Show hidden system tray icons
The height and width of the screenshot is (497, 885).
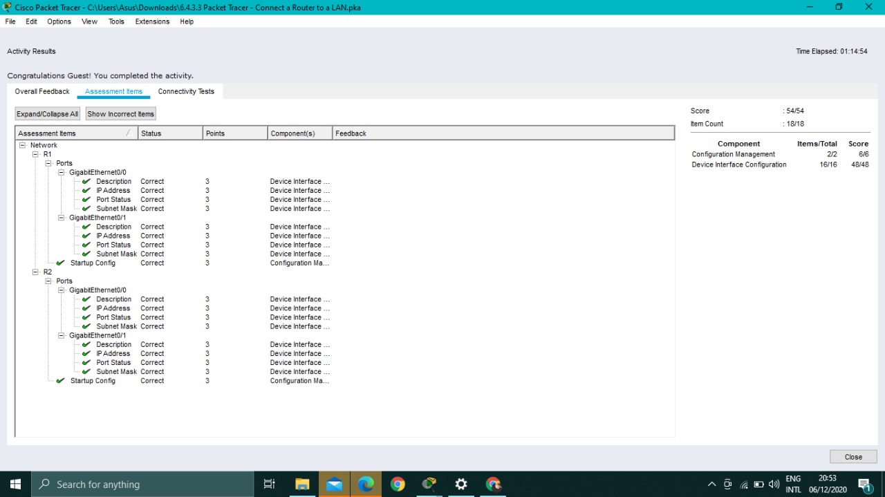(x=711, y=484)
